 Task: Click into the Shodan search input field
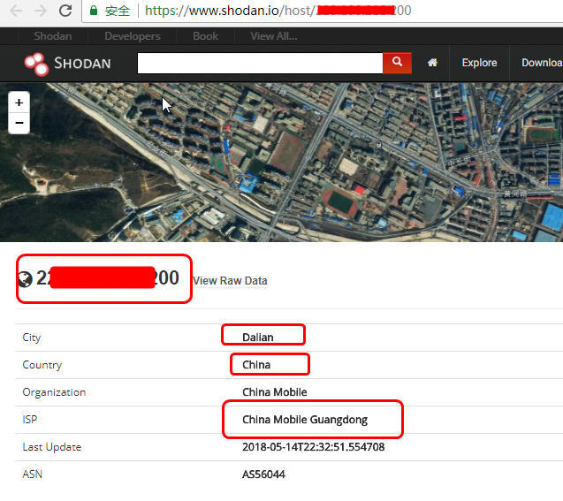(x=261, y=63)
